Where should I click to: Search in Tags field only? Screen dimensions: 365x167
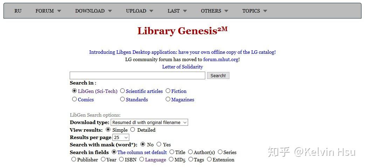pyautogui.click(x=191, y=159)
